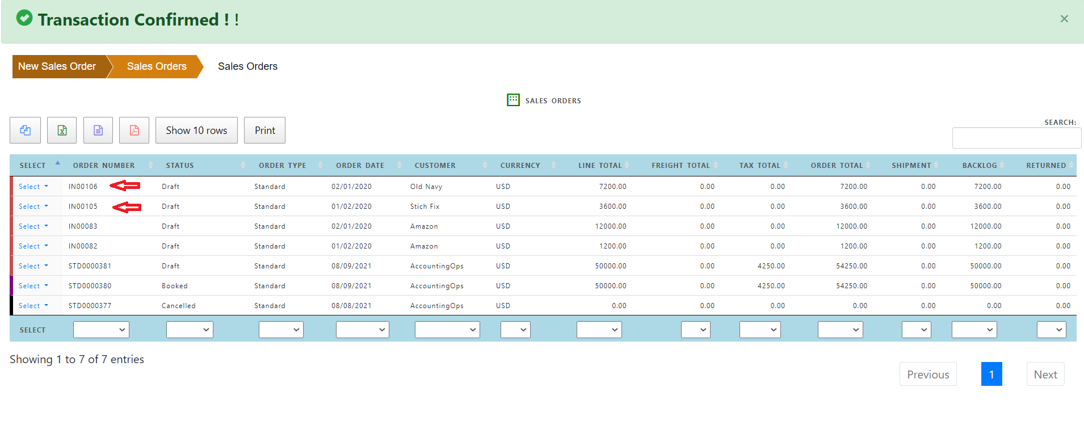
Task: Click order number STD0000381
Action: pos(90,266)
